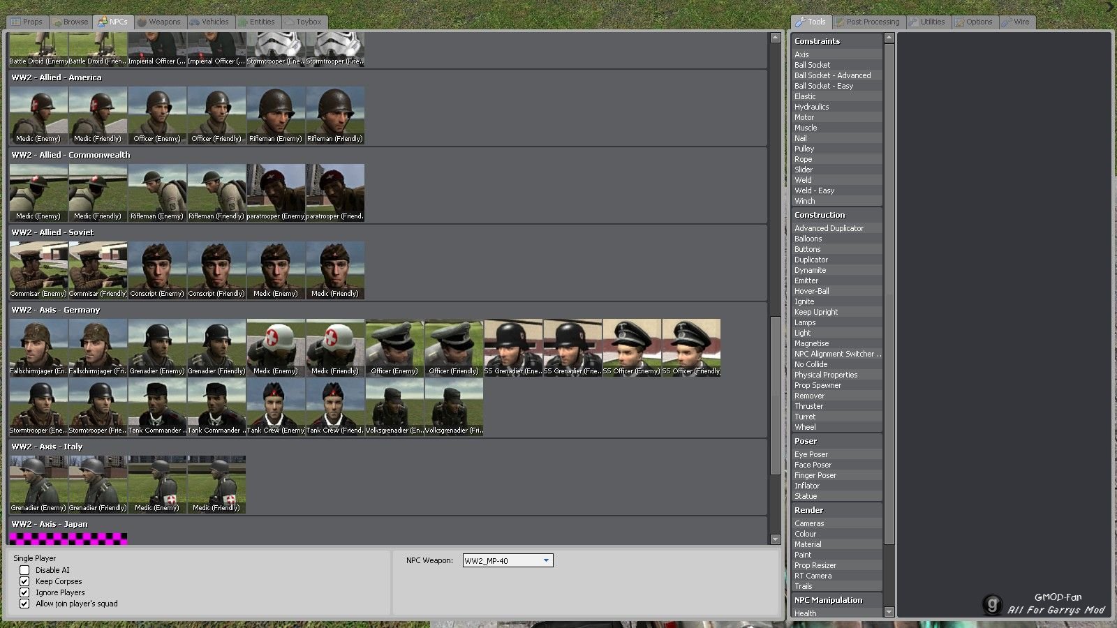Toggle the Keep Corpses checkbox

24,581
